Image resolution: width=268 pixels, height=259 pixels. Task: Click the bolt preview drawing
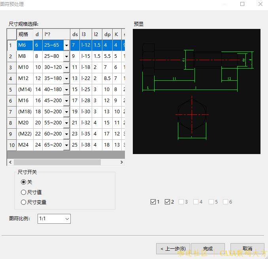click(x=196, y=91)
